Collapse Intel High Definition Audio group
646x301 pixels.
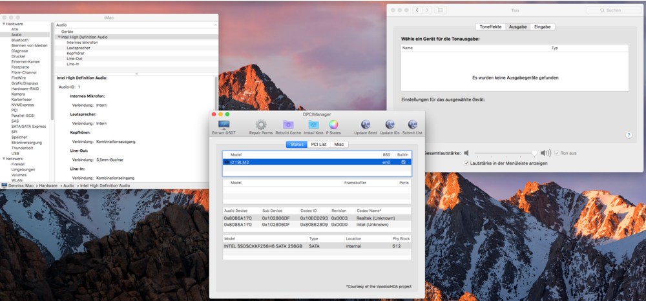59,37
